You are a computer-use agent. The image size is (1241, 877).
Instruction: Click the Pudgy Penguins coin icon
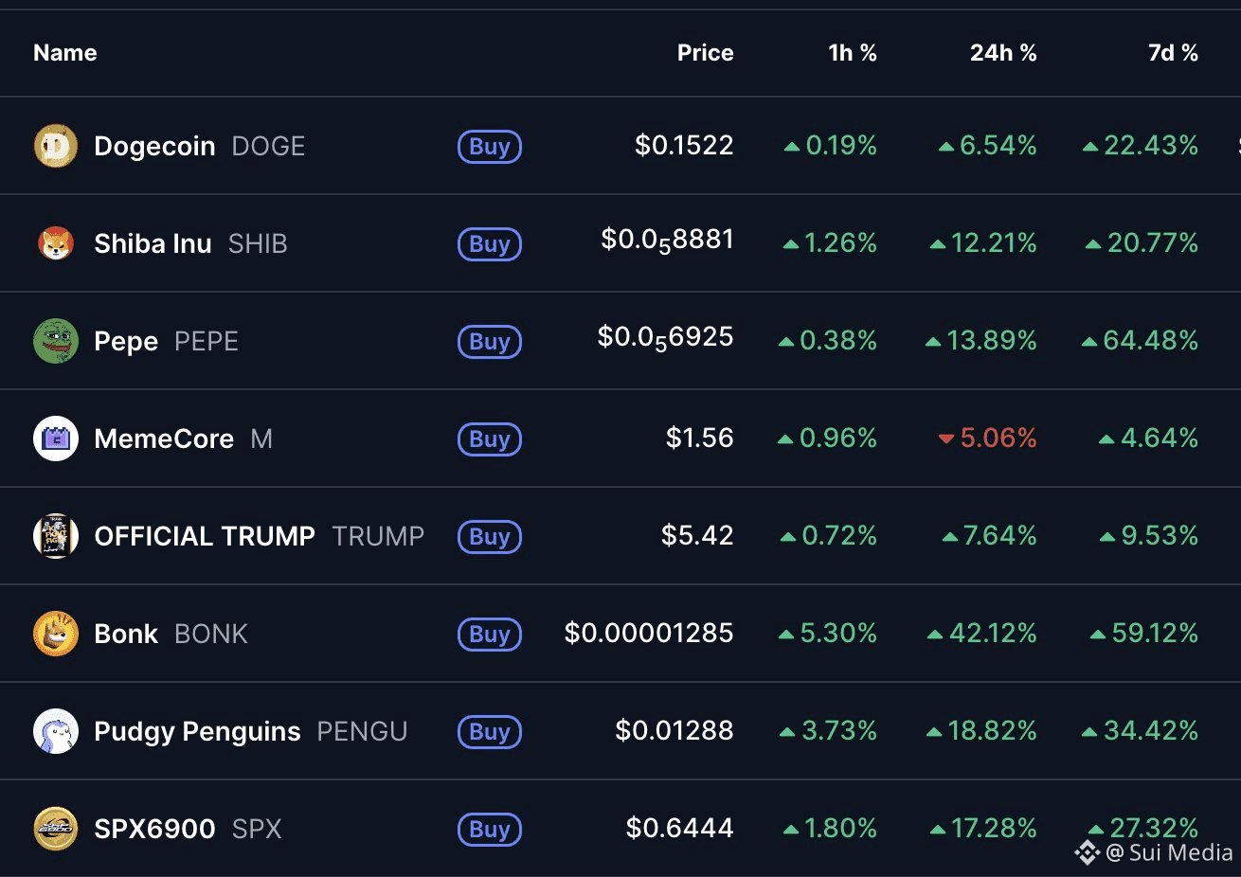[x=56, y=732]
